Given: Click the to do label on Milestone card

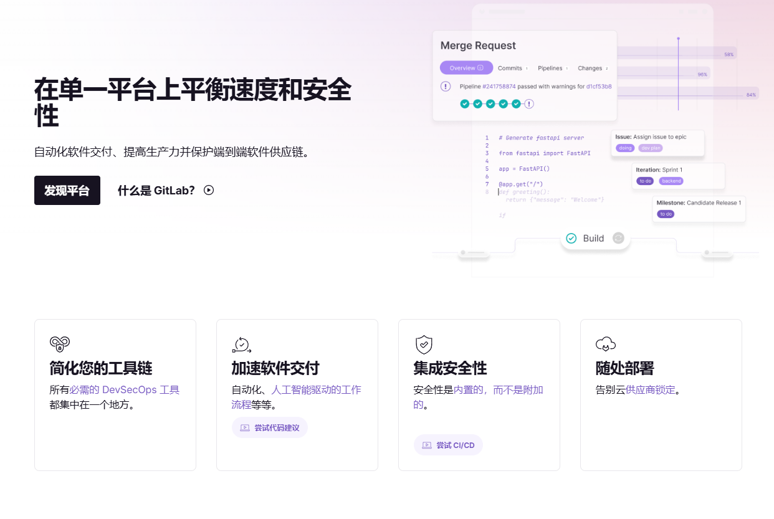Looking at the screenshot, I should tap(666, 214).
